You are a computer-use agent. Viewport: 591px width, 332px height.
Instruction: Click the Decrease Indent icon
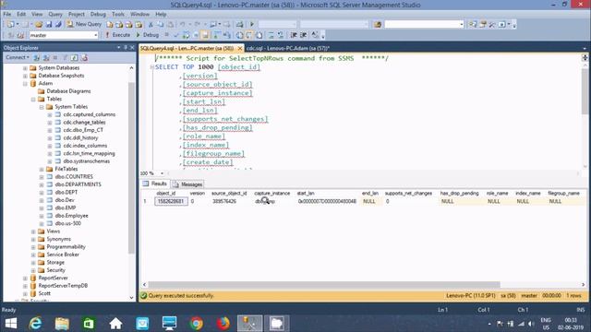(x=294, y=35)
